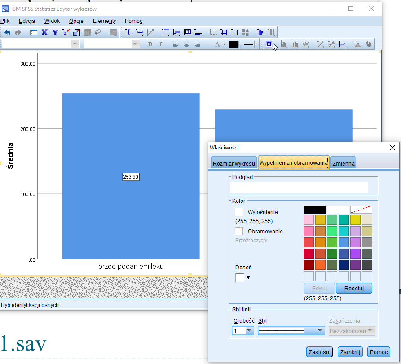Click the Undo arrow in the toolbar
This screenshot has width=401, height=364.
(8, 32)
